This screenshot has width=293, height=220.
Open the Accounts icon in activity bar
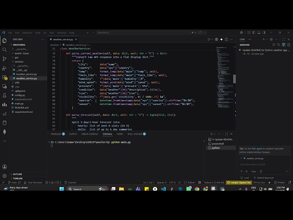(x=5, y=167)
